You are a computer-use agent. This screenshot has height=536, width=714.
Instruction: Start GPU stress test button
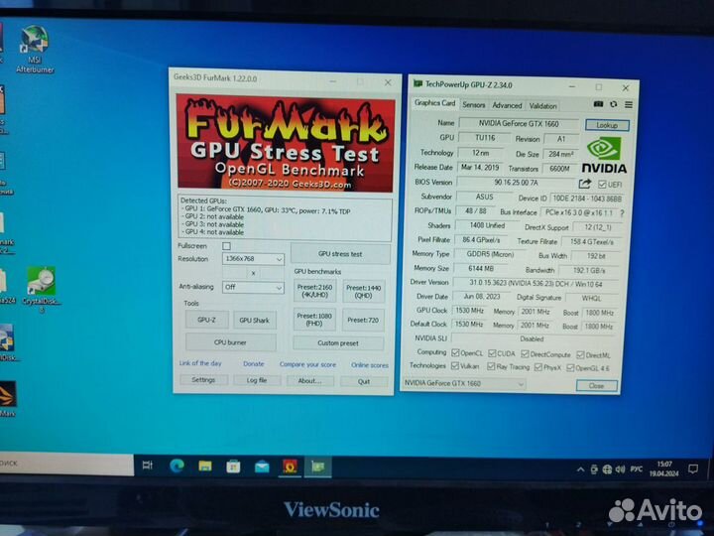point(340,254)
